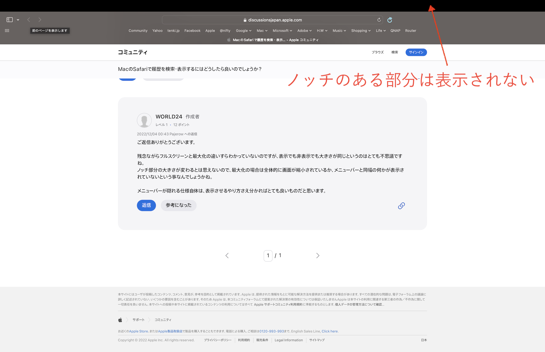Screen dimensions: 545x352
Task: Expand the Life bookmarks folder
Action: click(x=381, y=31)
